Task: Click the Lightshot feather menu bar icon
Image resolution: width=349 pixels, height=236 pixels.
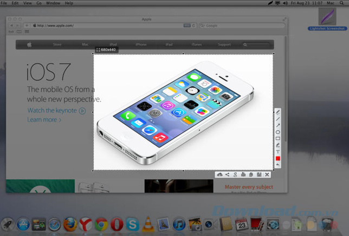Action: coord(270,3)
